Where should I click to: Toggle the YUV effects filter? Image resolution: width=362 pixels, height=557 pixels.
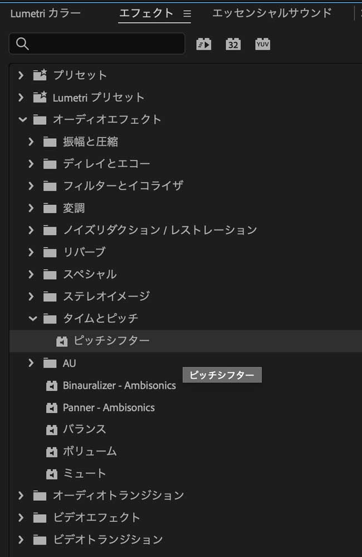pos(262,43)
